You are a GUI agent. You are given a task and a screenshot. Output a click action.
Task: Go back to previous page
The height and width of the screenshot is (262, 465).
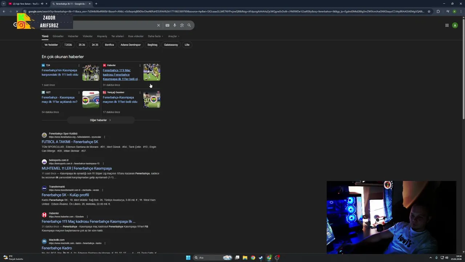[4, 11]
